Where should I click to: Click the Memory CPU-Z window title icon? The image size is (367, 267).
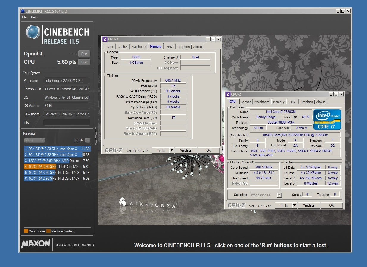tap(105, 39)
